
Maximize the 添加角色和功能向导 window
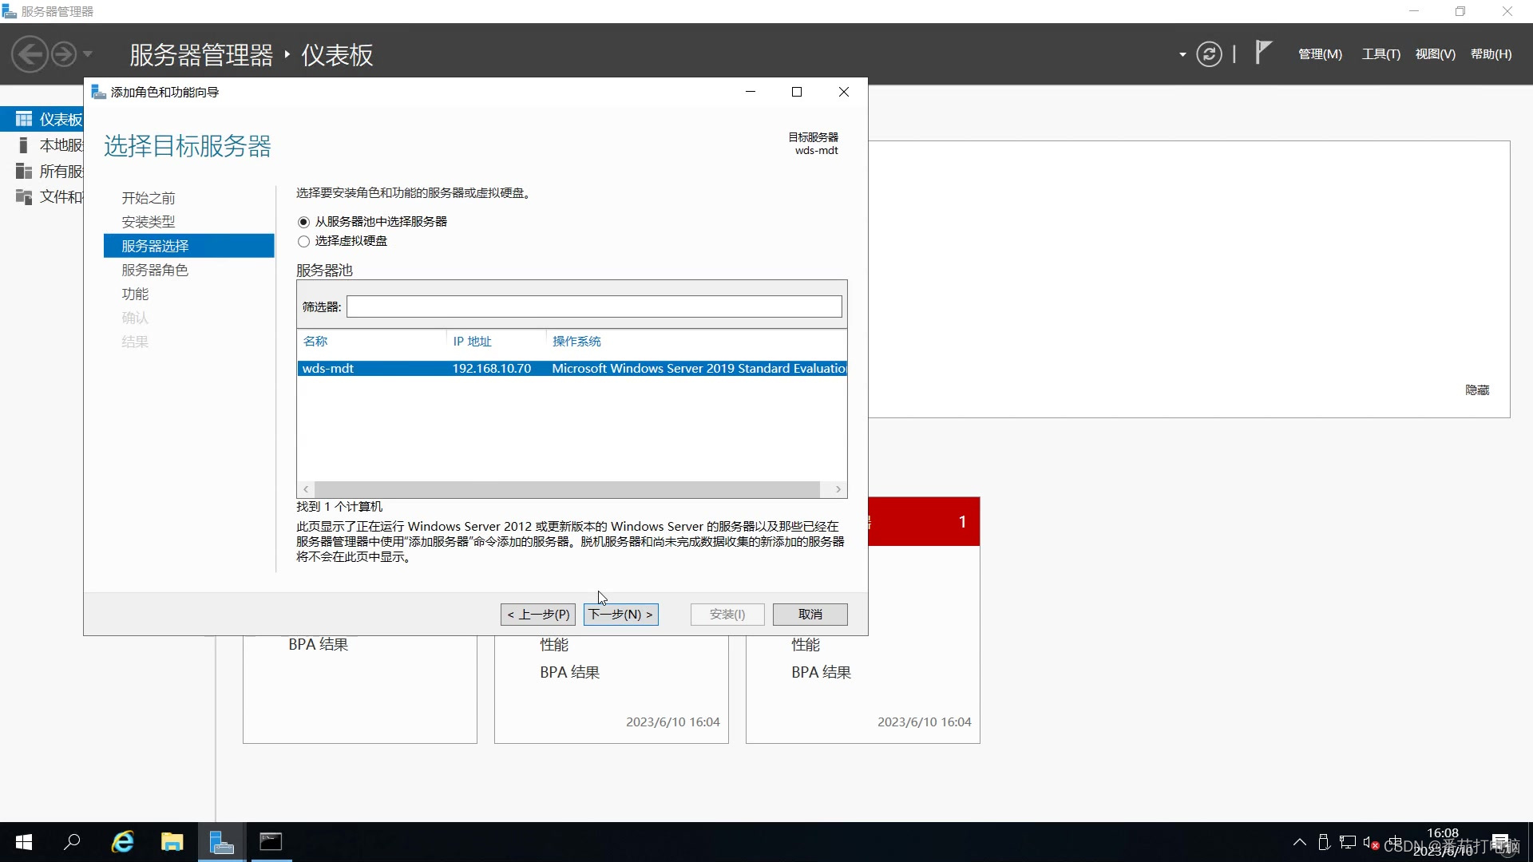click(797, 92)
